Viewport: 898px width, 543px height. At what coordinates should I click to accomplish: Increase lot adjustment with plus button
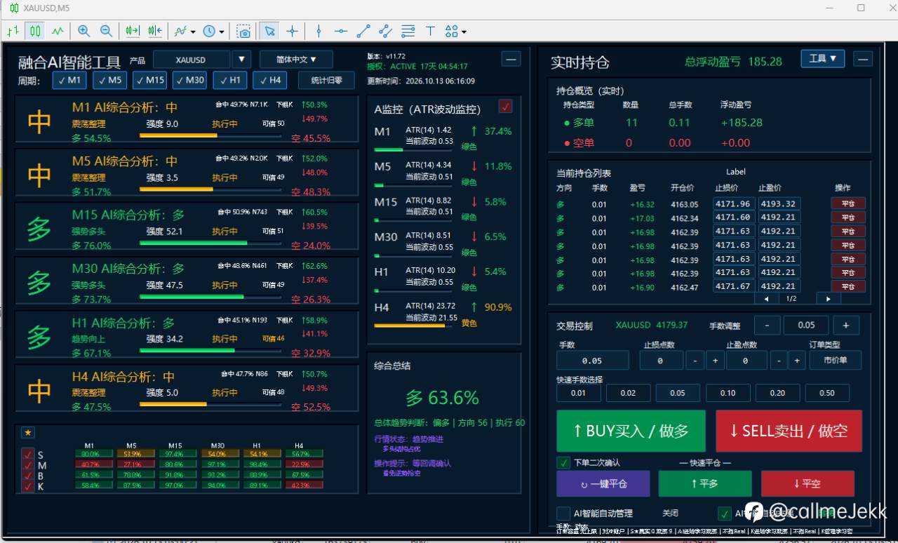pyautogui.click(x=846, y=326)
